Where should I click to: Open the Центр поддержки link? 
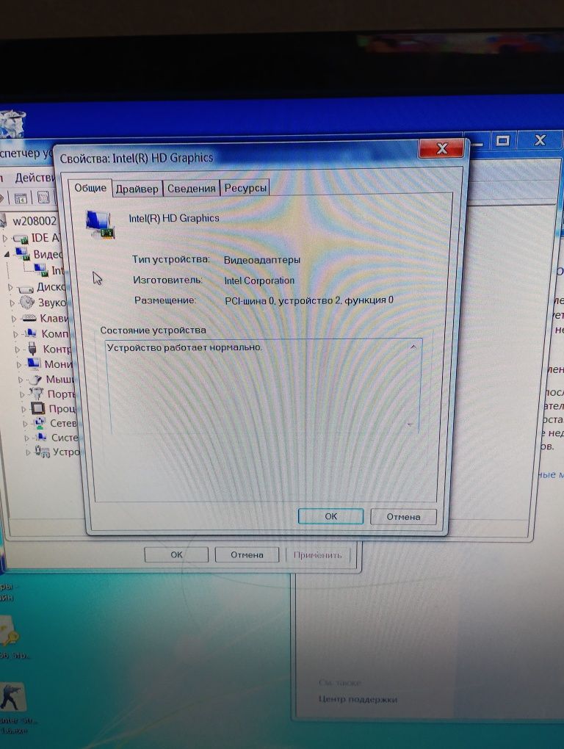coord(358,699)
